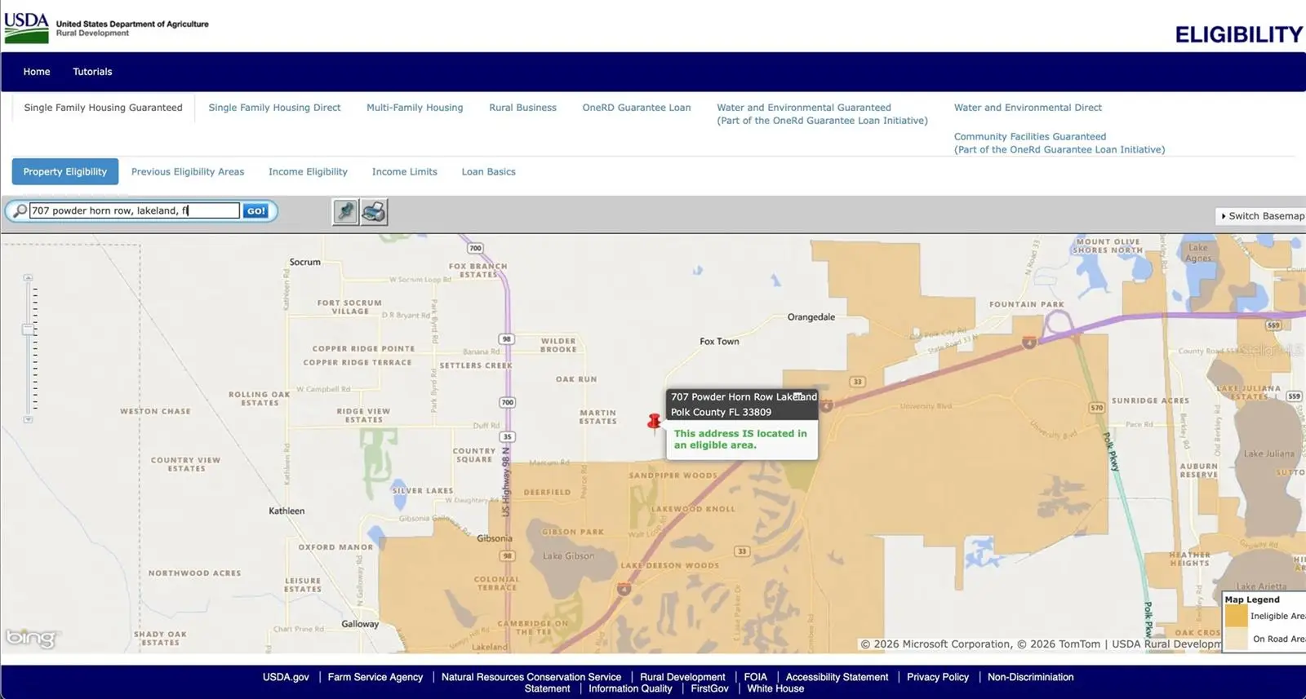Viewport: 1306px width, 699px height.
Task: Click the zoom in arrow above slider
Action: click(x=28, y=278)
